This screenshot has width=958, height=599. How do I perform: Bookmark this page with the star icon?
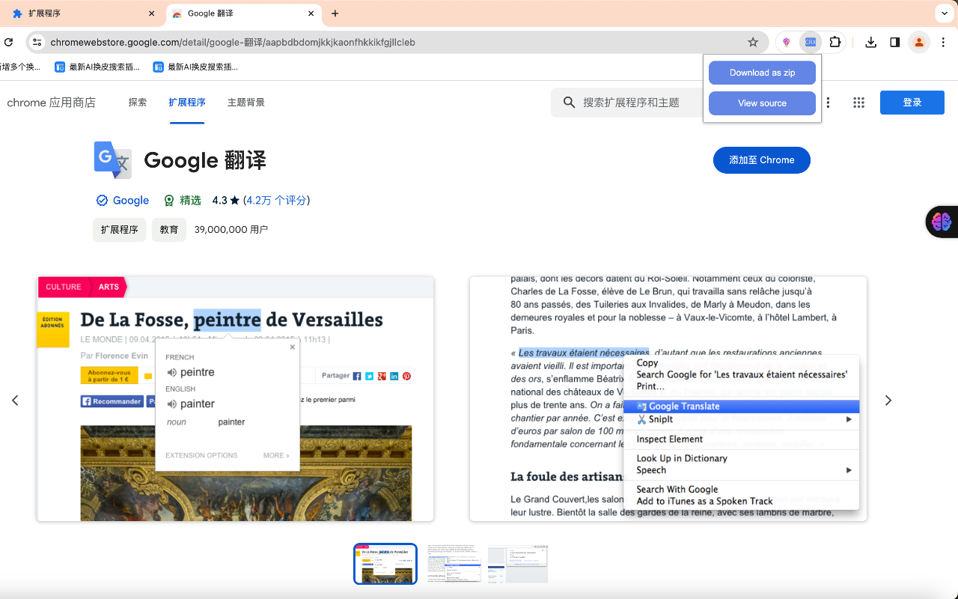(753, 43)
